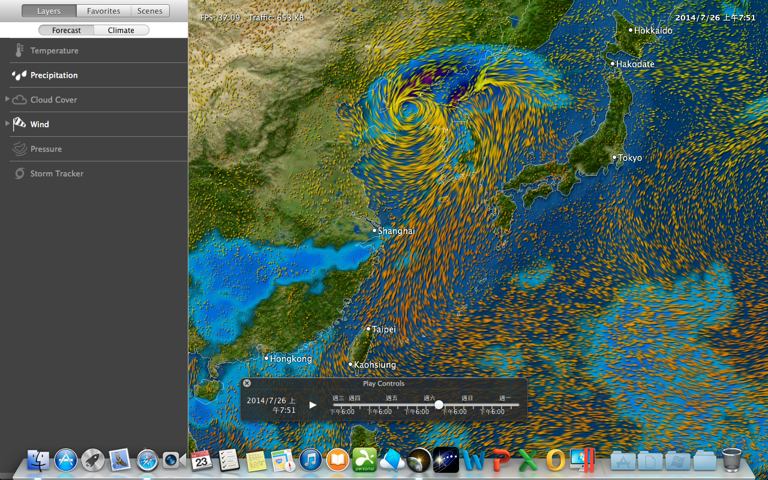768x480 pixels.
Task: Click the Storm Tracker hurricane icon
Action: (x=19, y=174)
